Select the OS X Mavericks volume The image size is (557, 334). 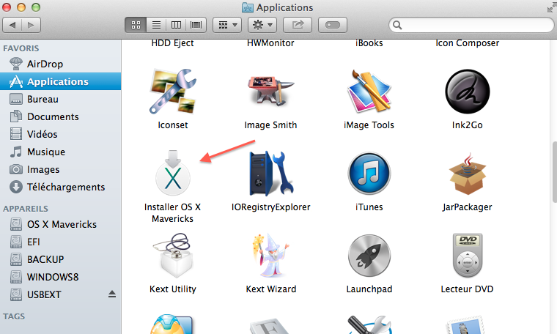[60, 224]
